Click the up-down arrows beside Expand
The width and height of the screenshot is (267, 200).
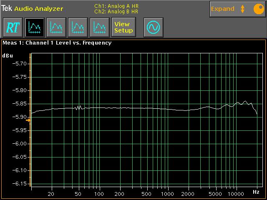coord(242,9)
